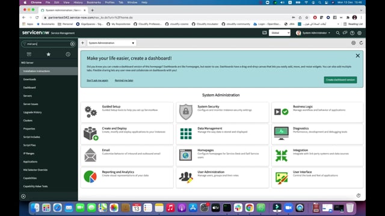Open Music app from the Dock
385x216 pixels.
pyautogui.click(x=170, y=208)
